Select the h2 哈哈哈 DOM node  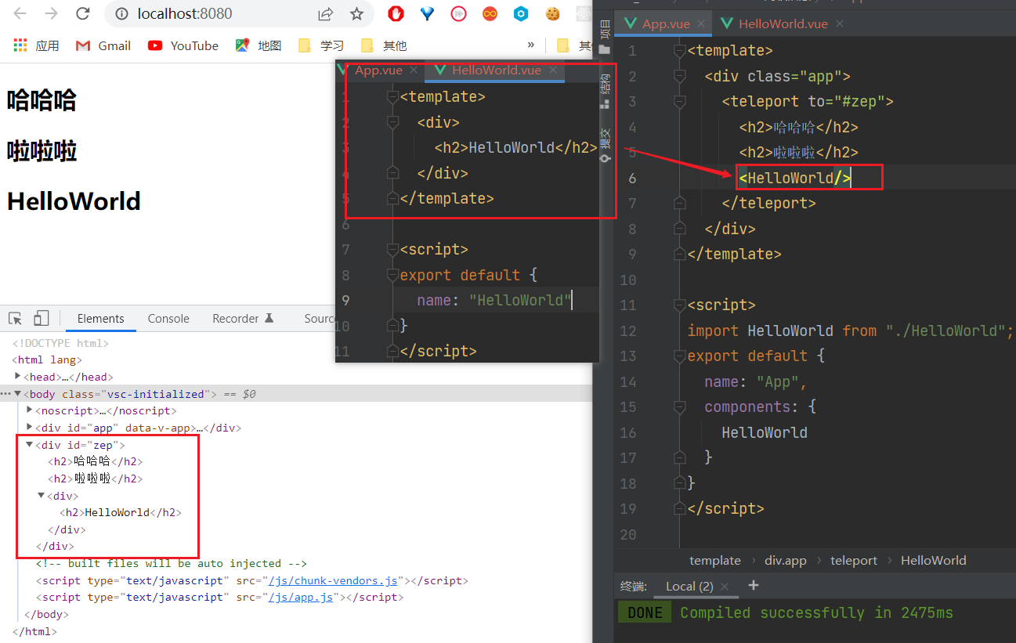coord(96,461)
